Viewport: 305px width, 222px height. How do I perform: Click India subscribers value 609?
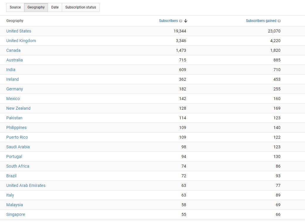(183, 70)
